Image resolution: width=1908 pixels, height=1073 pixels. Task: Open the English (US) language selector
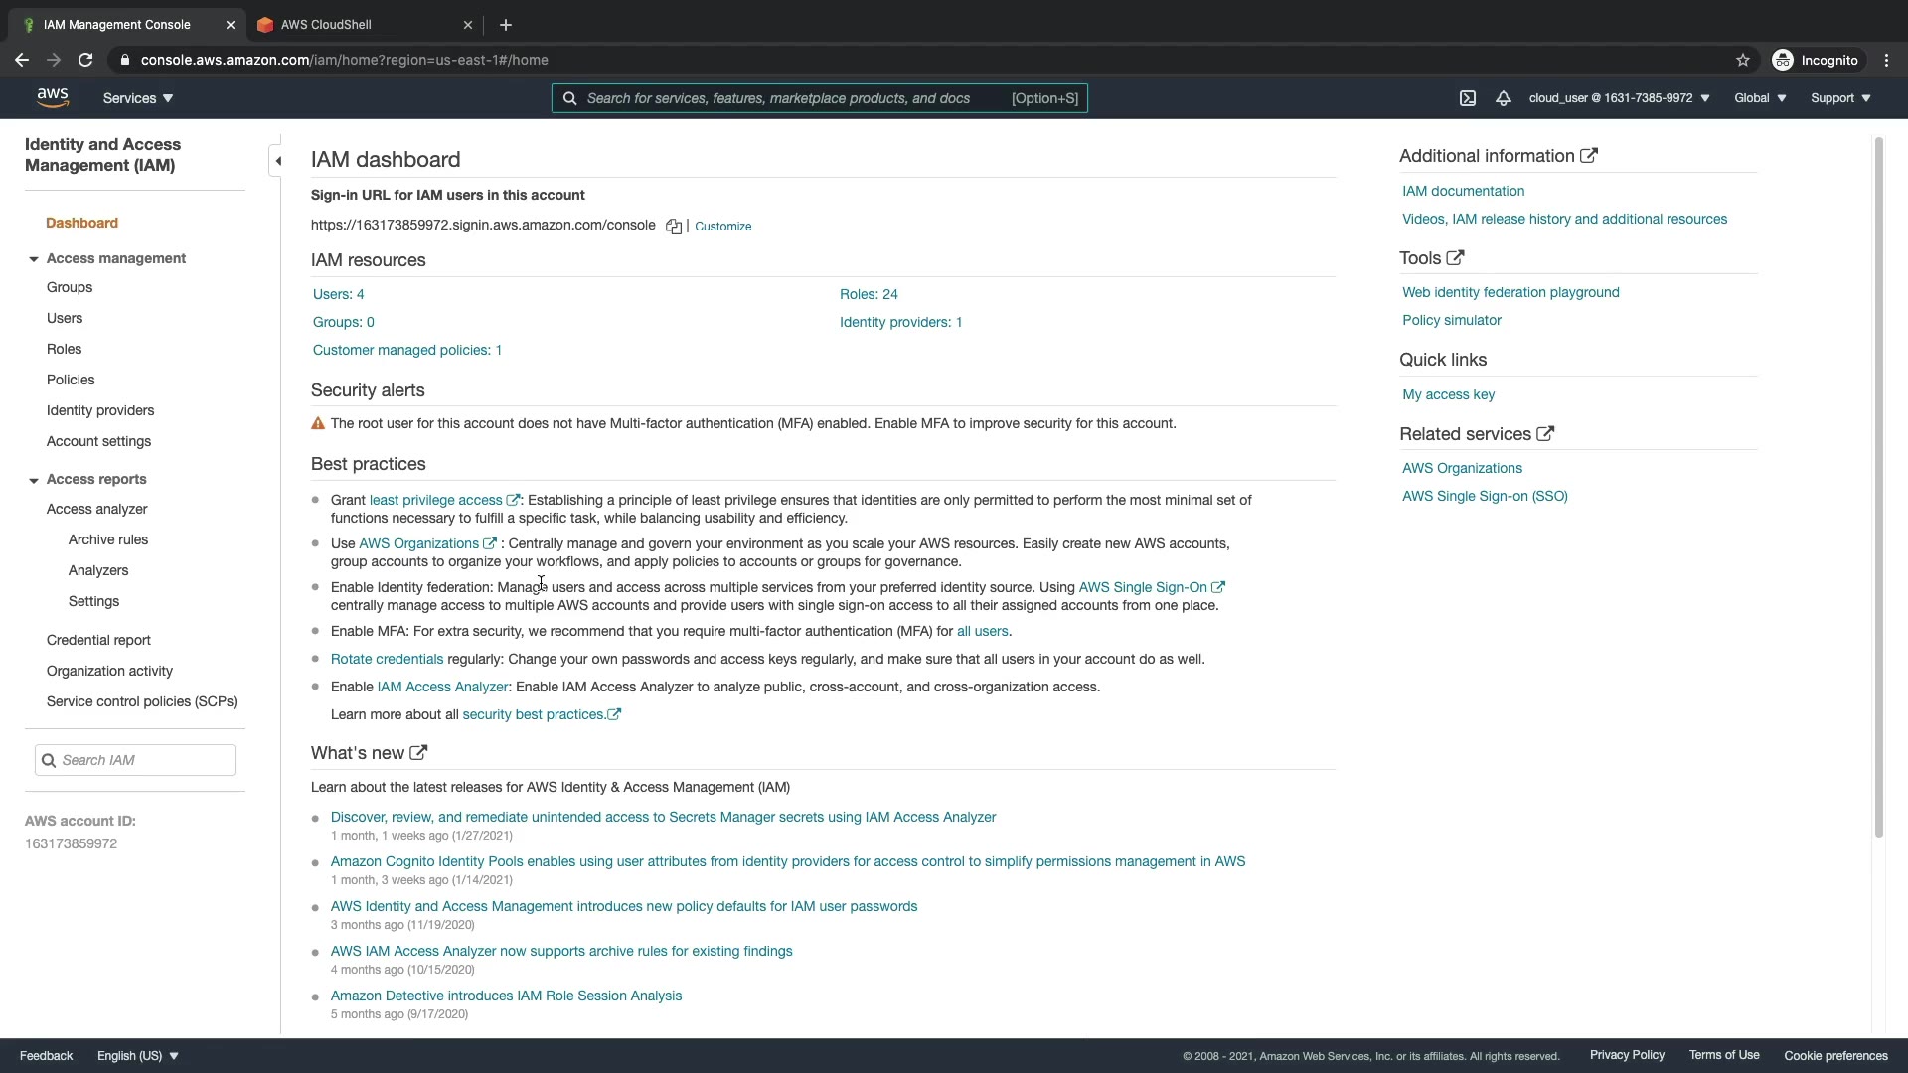(x=137, y=1056)
